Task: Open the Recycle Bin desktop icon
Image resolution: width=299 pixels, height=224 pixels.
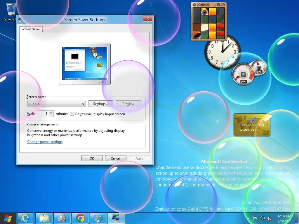Action: point(11,12)
